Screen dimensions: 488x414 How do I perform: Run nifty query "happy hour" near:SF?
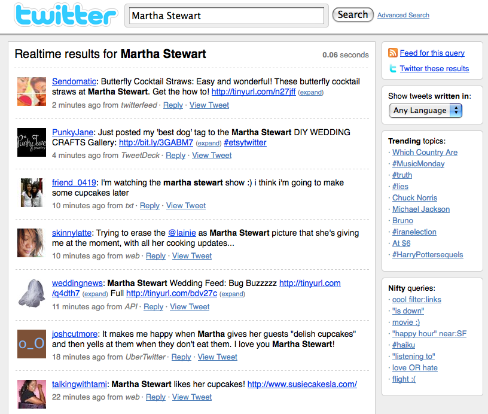429,334
